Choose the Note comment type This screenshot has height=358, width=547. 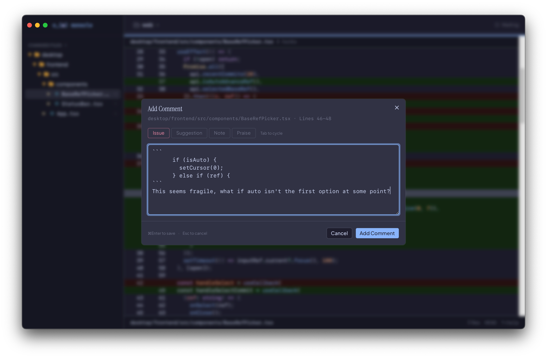(219, 133)
